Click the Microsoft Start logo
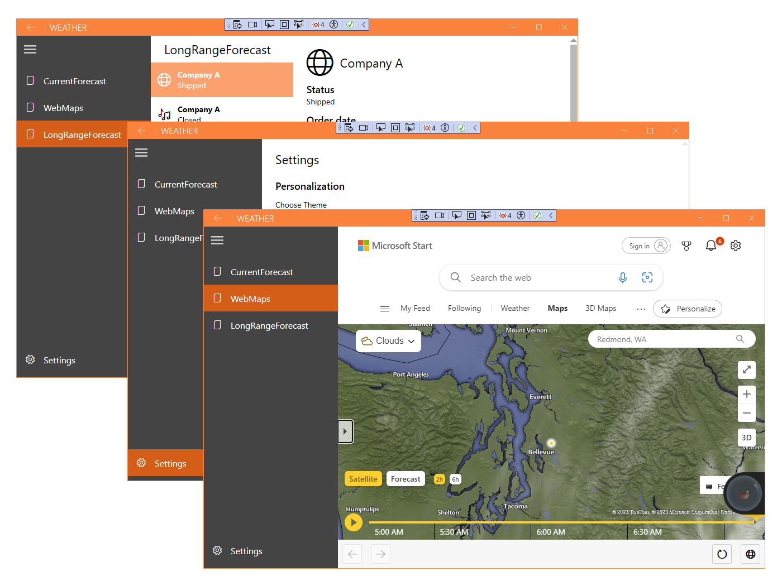The width and height of the screenshot is (782, 586). pyautogui.click(x=395, y=246)
